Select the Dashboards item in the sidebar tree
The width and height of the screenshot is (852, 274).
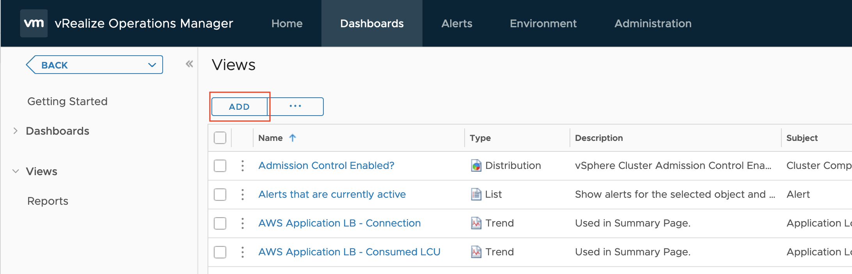57,131
